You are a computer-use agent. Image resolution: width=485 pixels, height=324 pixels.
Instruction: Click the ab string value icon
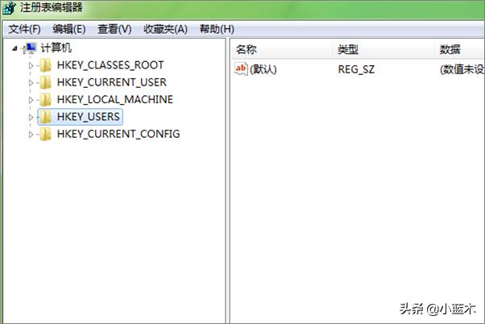[241, 69]
